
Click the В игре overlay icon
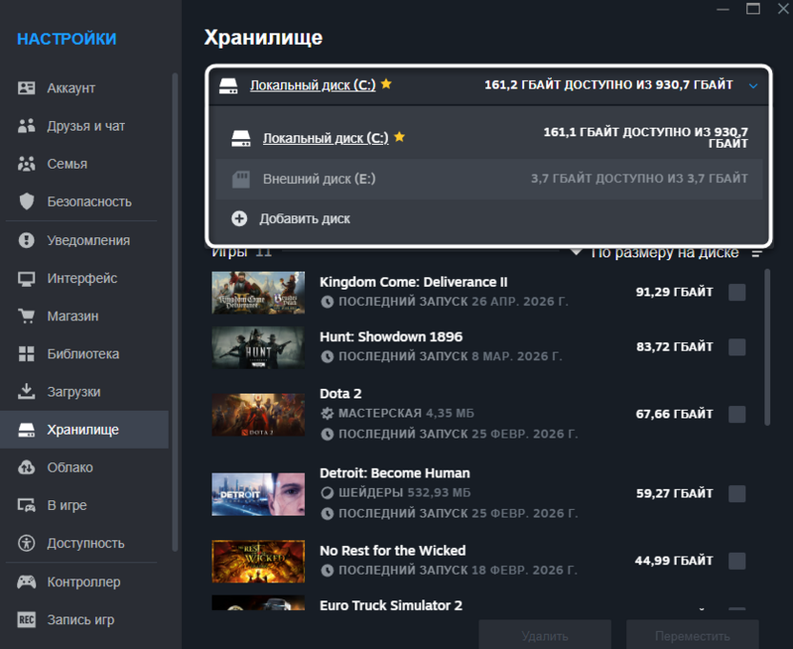(27, 505)
